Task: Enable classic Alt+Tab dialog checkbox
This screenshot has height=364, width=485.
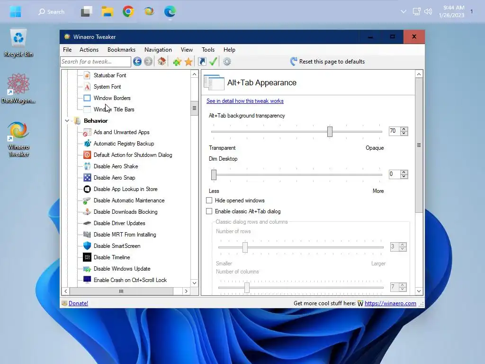Action: 209,211
